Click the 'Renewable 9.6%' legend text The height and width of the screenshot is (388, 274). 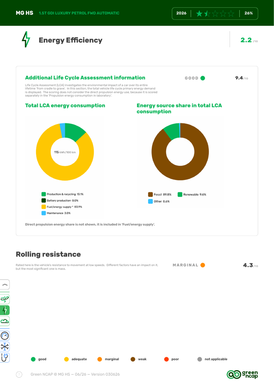[x=195, y=194]
